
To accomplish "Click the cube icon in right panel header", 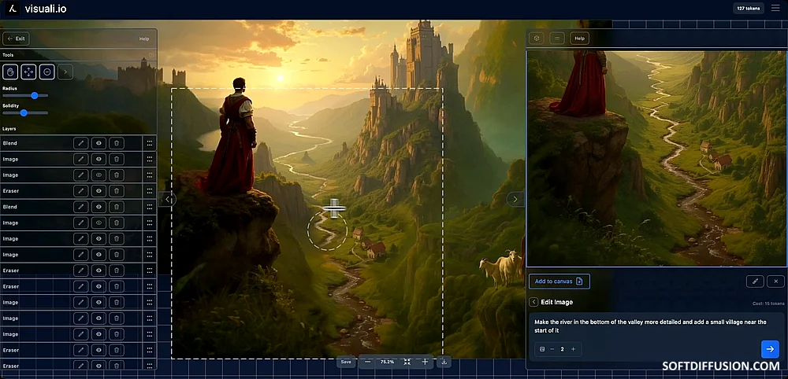I will coord(537,39).
